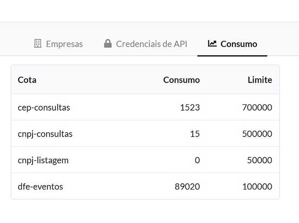
Task: Click the 100000 limit for dfe-eventos
Action: tap(257, 186)
